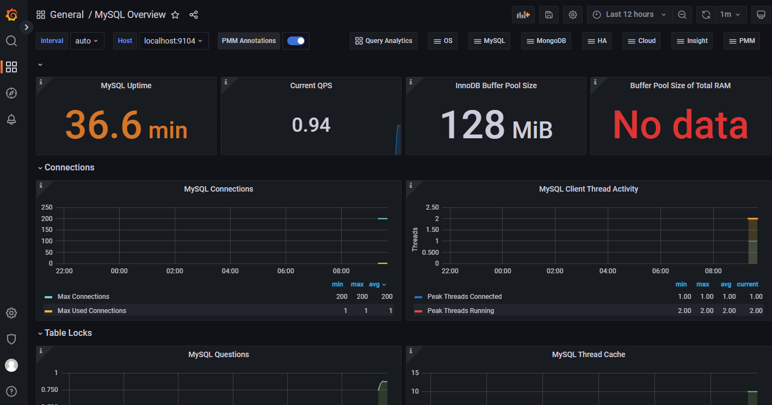Viewport: 772px width, 405px height.
Task: Show info for MySQL Questions panel
Action: point(41,351)
